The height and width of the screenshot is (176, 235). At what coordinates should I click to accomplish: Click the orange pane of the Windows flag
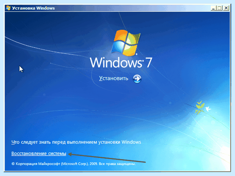click(x=121, y=36)
